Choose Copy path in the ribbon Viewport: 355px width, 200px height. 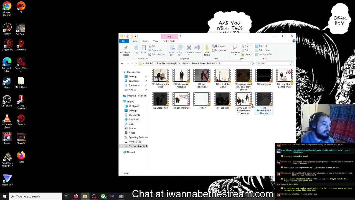[x=155, y=50]
